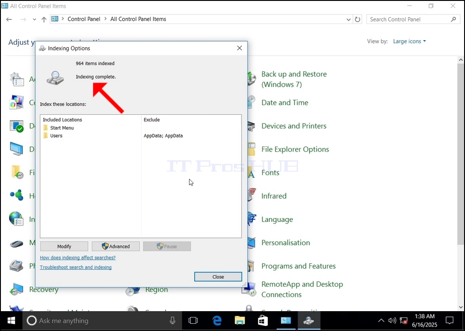This screenshot has height=331, width=465.
Task: Click the search magnifier icon
Action: click(x=453, y=19)
